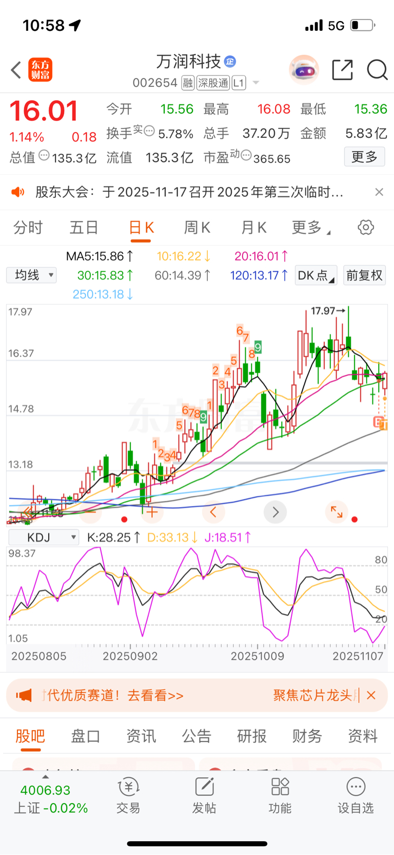Move chart right with arrow button
Viewport: 394px width, 855px height.
tap(275, 512)
